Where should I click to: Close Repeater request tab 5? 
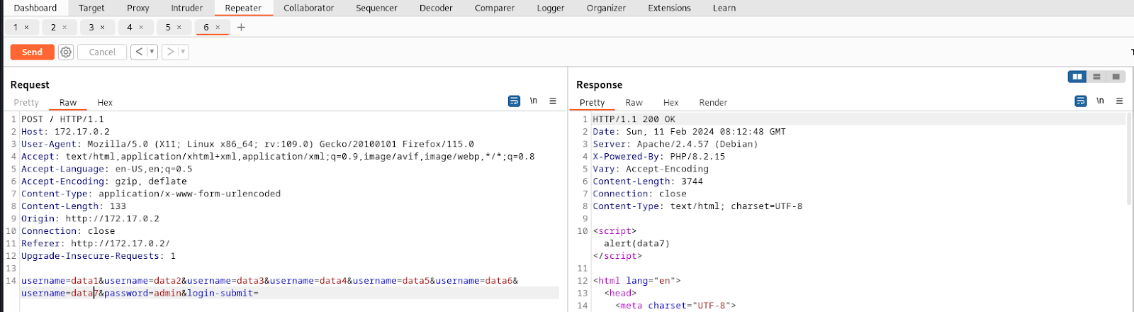[179, 27]
